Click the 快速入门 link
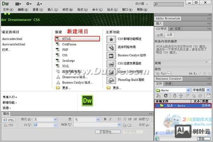 tap(10, 97)
